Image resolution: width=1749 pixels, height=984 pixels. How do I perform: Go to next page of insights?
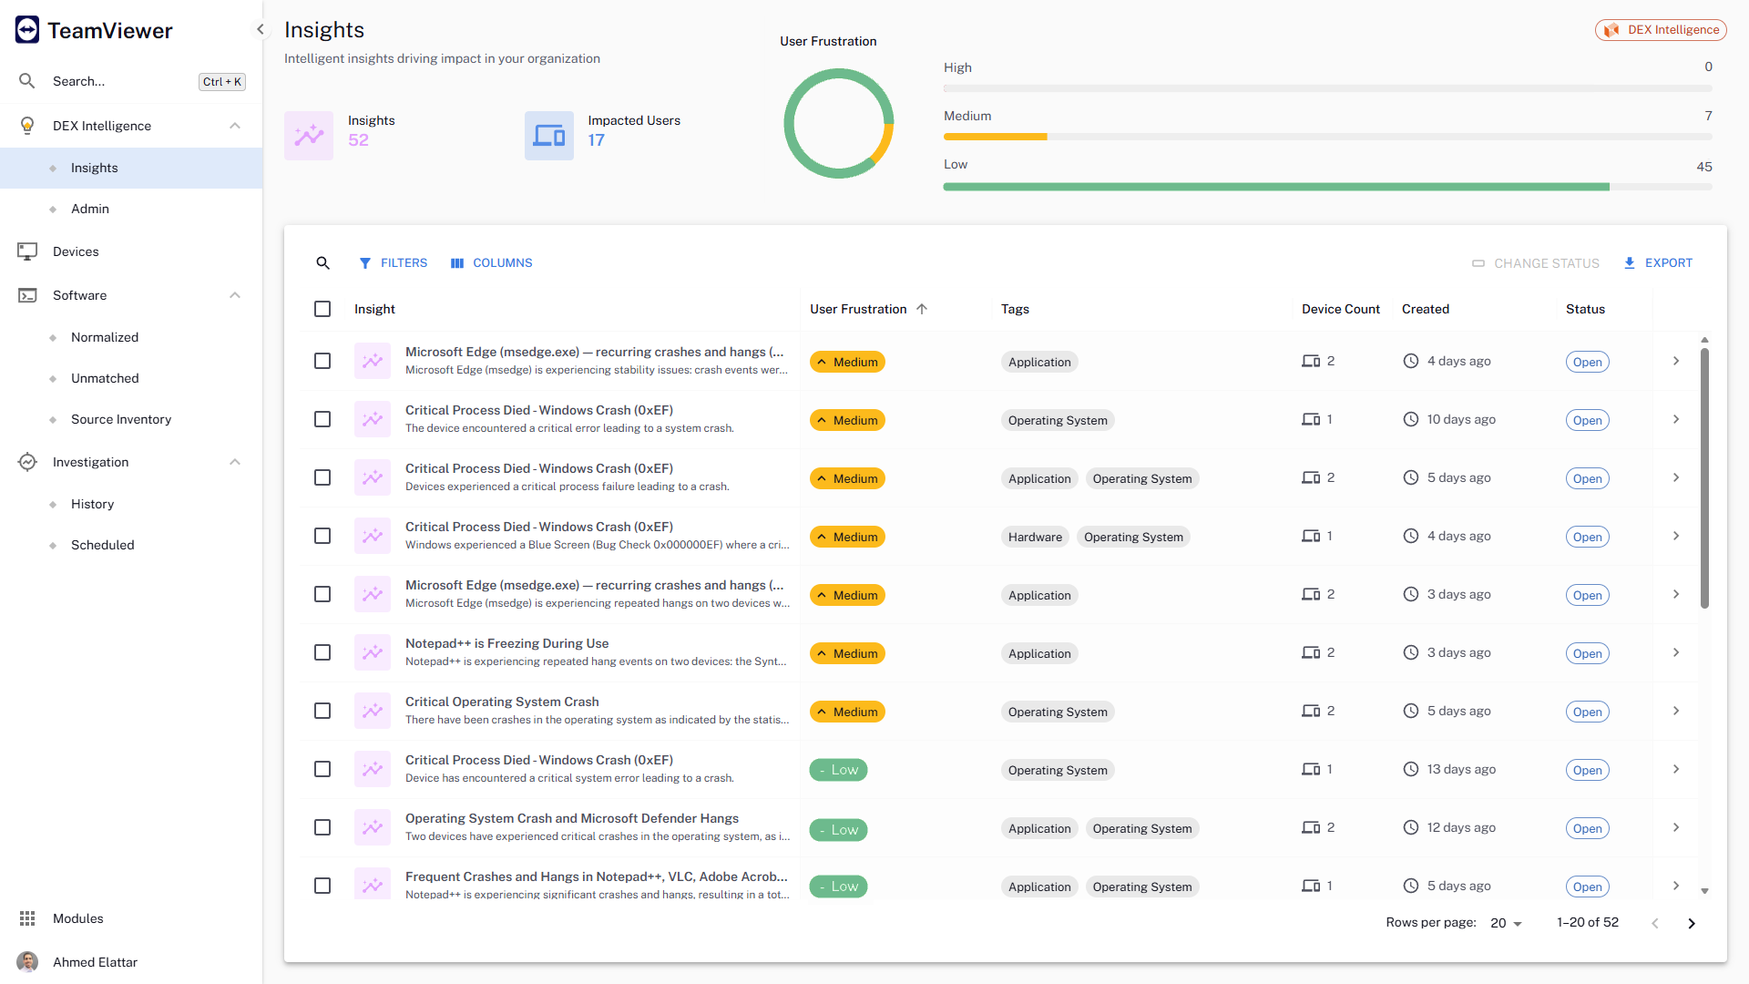point(1692,924)
